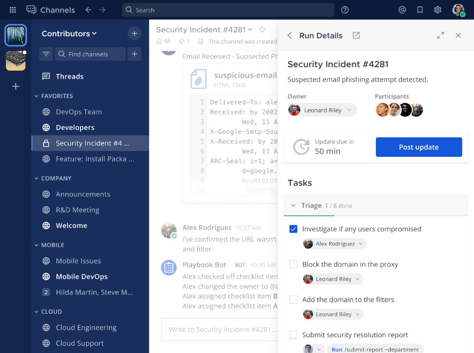Open Alex Rodriguez assignee dropdown
Viewport: 474px width, 353px height.
[334, 244]
